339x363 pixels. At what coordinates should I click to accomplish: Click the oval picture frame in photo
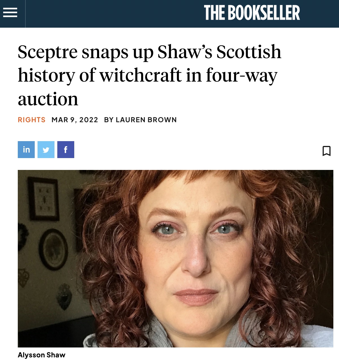click(x=53, y=249)
